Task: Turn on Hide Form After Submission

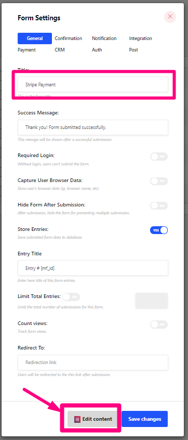Action: [159, 205]
